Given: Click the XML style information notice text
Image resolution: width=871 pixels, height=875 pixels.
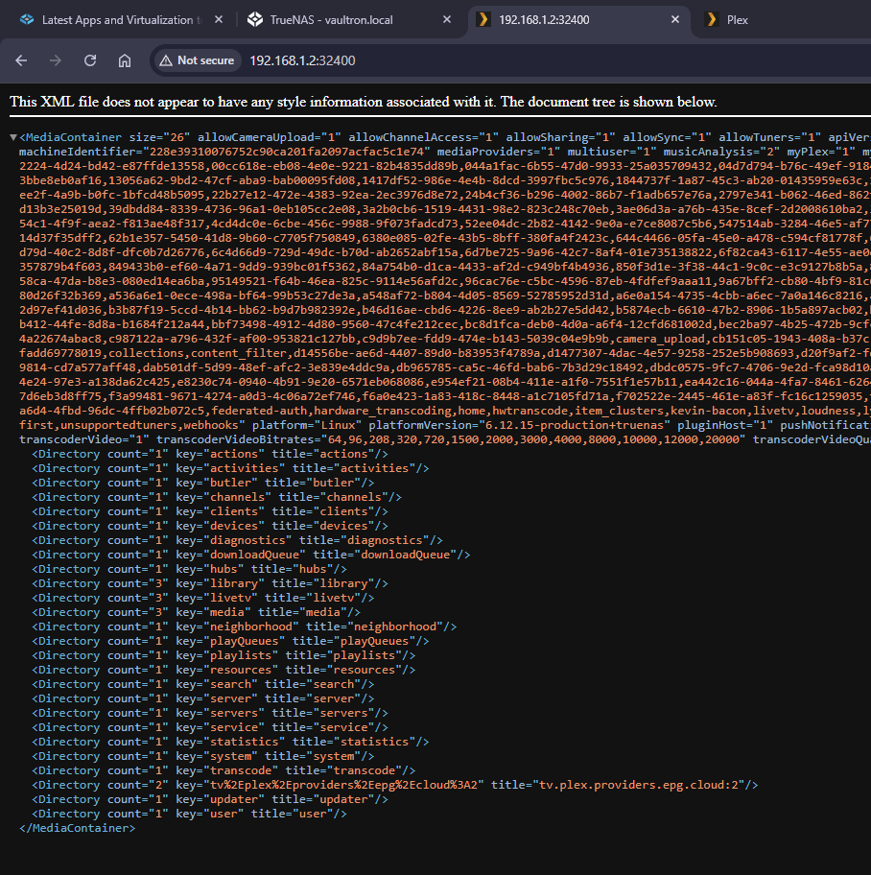Looking at the screenshot, I should [364, 102].
